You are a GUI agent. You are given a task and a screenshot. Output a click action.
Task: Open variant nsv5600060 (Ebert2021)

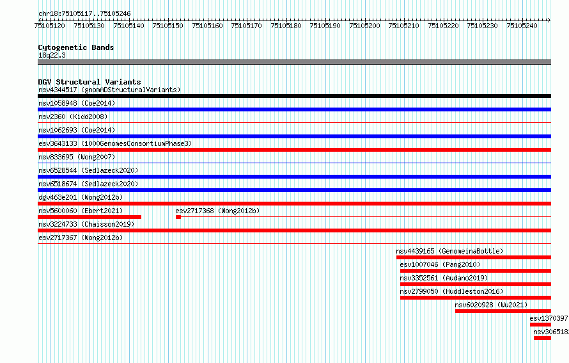81,211
